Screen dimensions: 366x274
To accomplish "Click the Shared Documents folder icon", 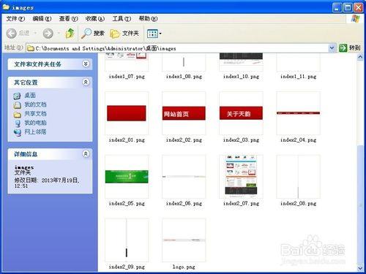I will tap(18, 115).
